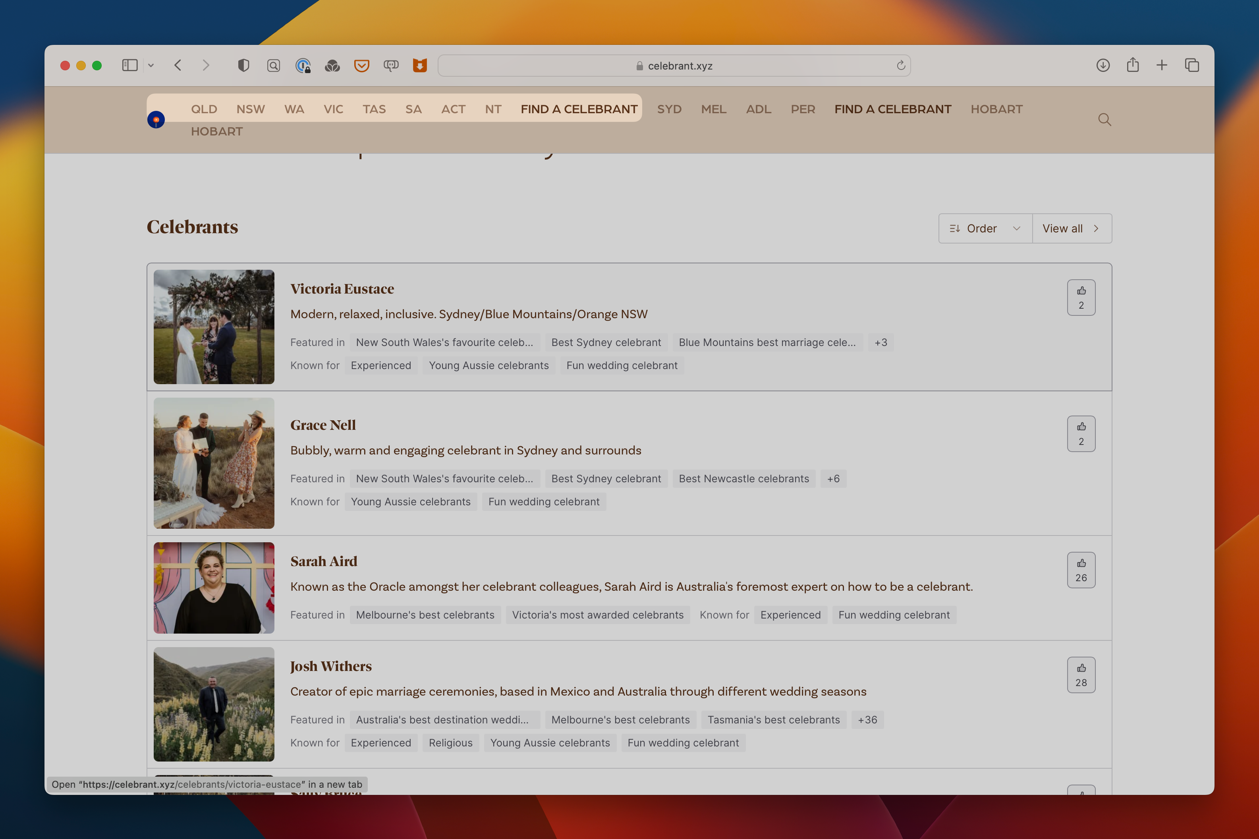Show the tab overview icon
Image resolution: width=1259 pixels, height=839 pixels.
[1191, 65]
